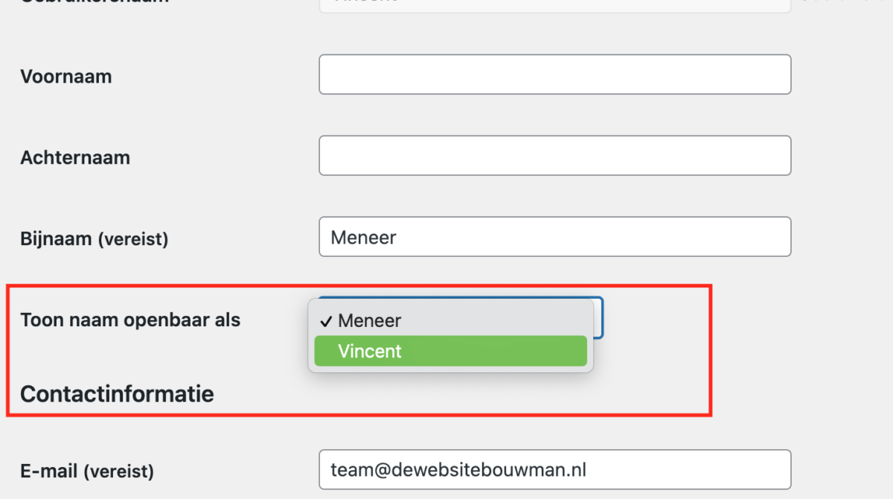Click the Achternaam field label

click(x=75, y=158)
